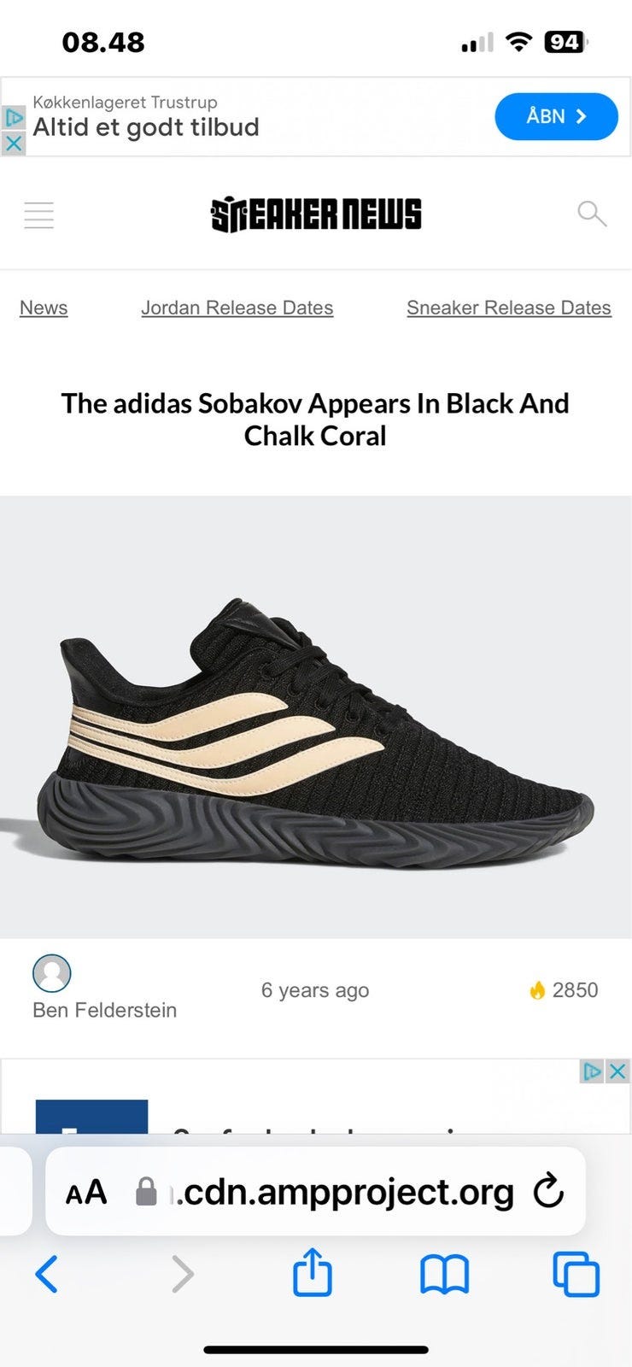632x1367 pixels.
Task: Close the top Køkkenlageret ad
Action: coord(13,144)
